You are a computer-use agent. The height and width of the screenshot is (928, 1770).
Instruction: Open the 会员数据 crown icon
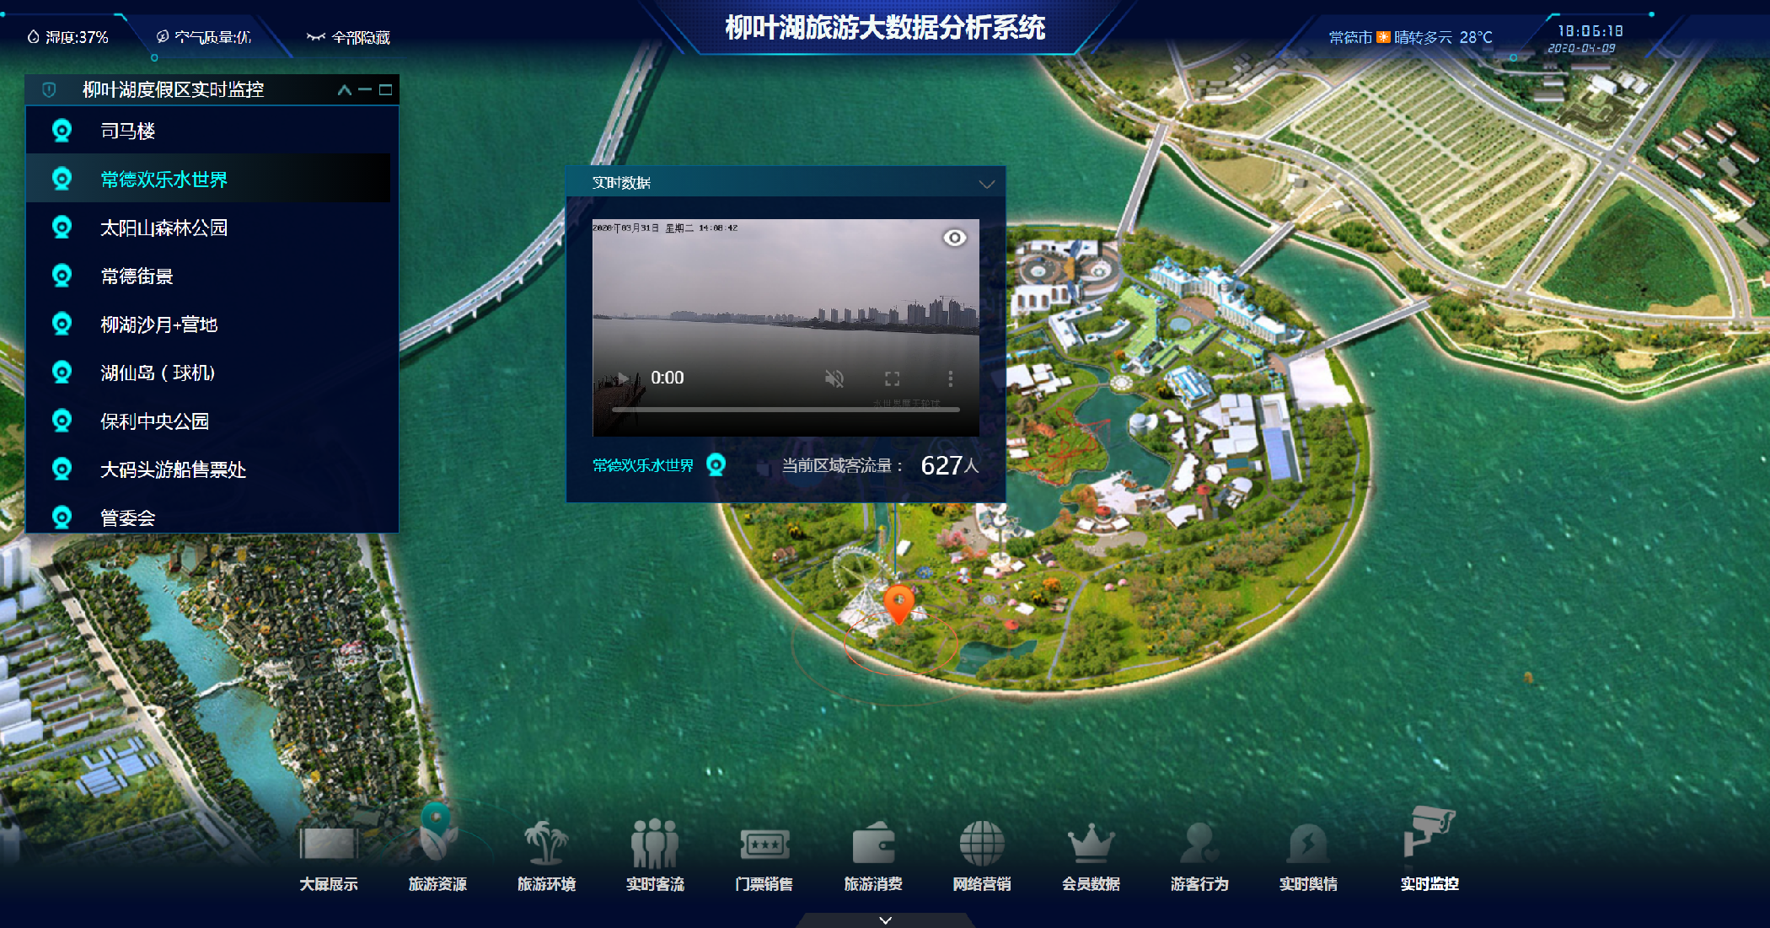pos(1091,843)
